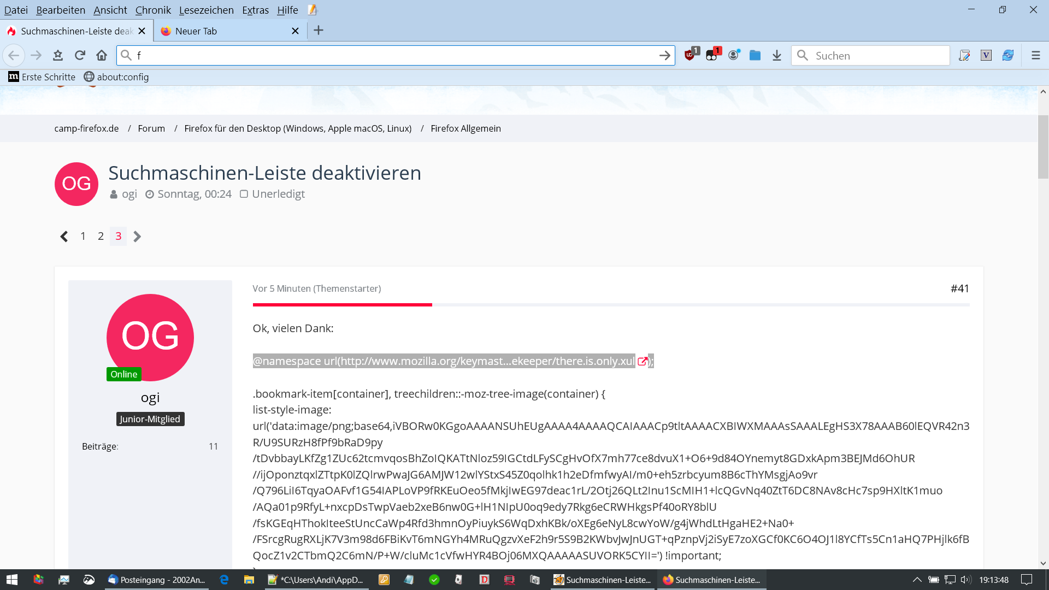
Task: Go to the Firefox home page
Action: pyautogui.click(x=102, y=55)
